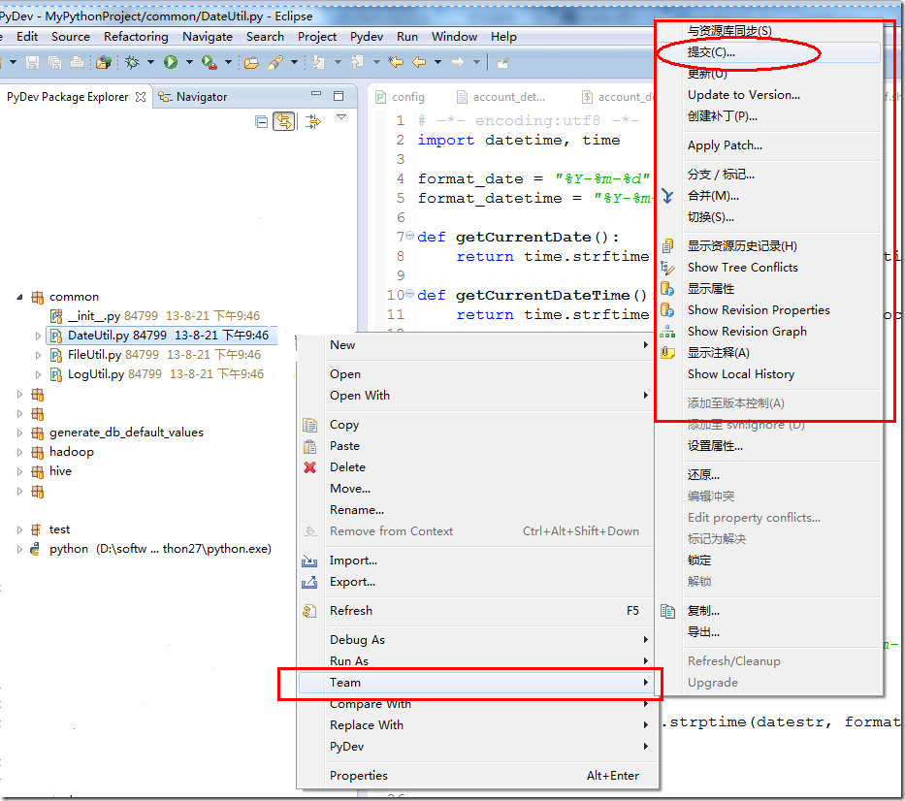The height and width of the screenshot is (801, 905).
Task: Open the debug dropdown arrow next to bug icon
Action: pos(150,62)
